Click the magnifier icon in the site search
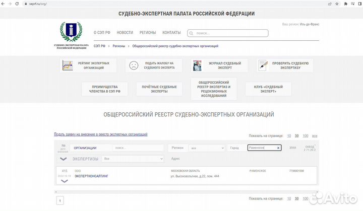Screen dimensions: 363x211 point(191,33)
